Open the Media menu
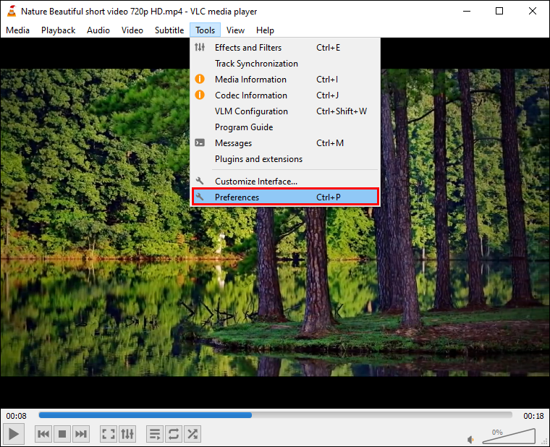 tap(18, 30)
